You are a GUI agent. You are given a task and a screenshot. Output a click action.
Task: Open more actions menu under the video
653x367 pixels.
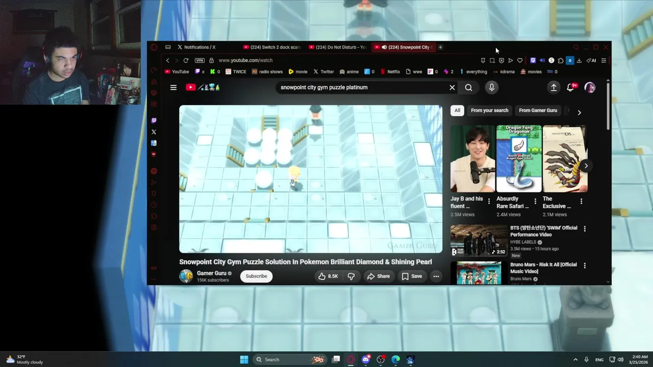click(x=436, y=276)
